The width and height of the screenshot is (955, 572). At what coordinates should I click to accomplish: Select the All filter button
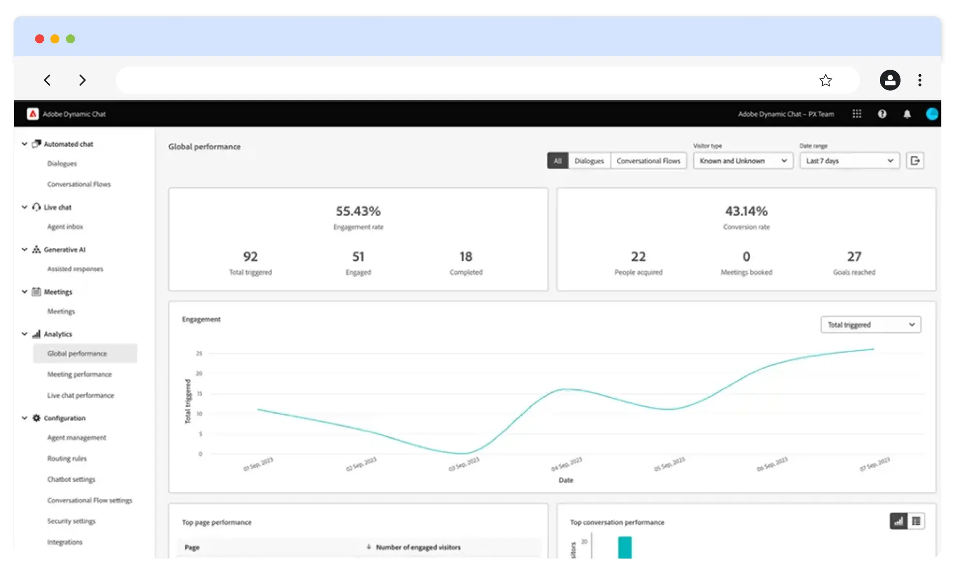coord(558,161)
